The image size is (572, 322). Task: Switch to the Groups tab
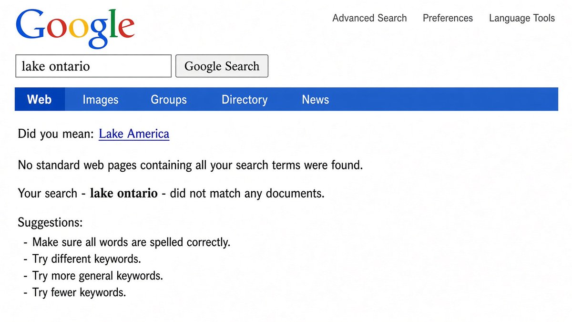point(169,100)
